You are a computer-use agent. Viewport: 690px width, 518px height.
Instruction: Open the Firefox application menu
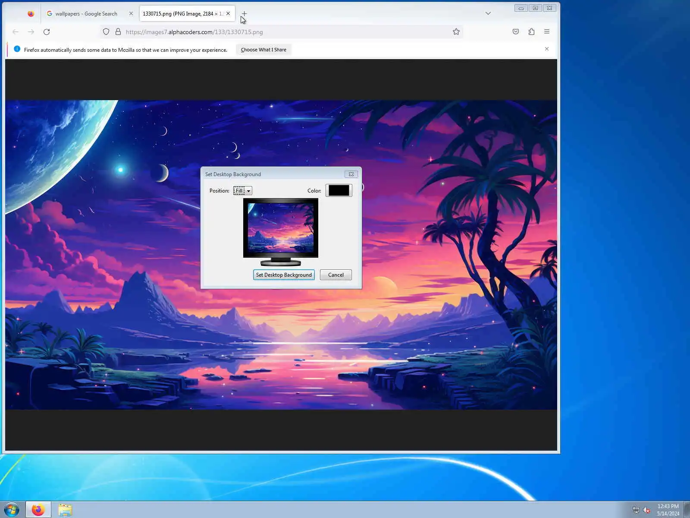[547, 32]
